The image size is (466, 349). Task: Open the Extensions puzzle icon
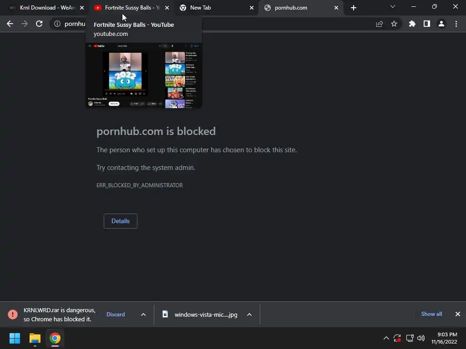point(412,24)
